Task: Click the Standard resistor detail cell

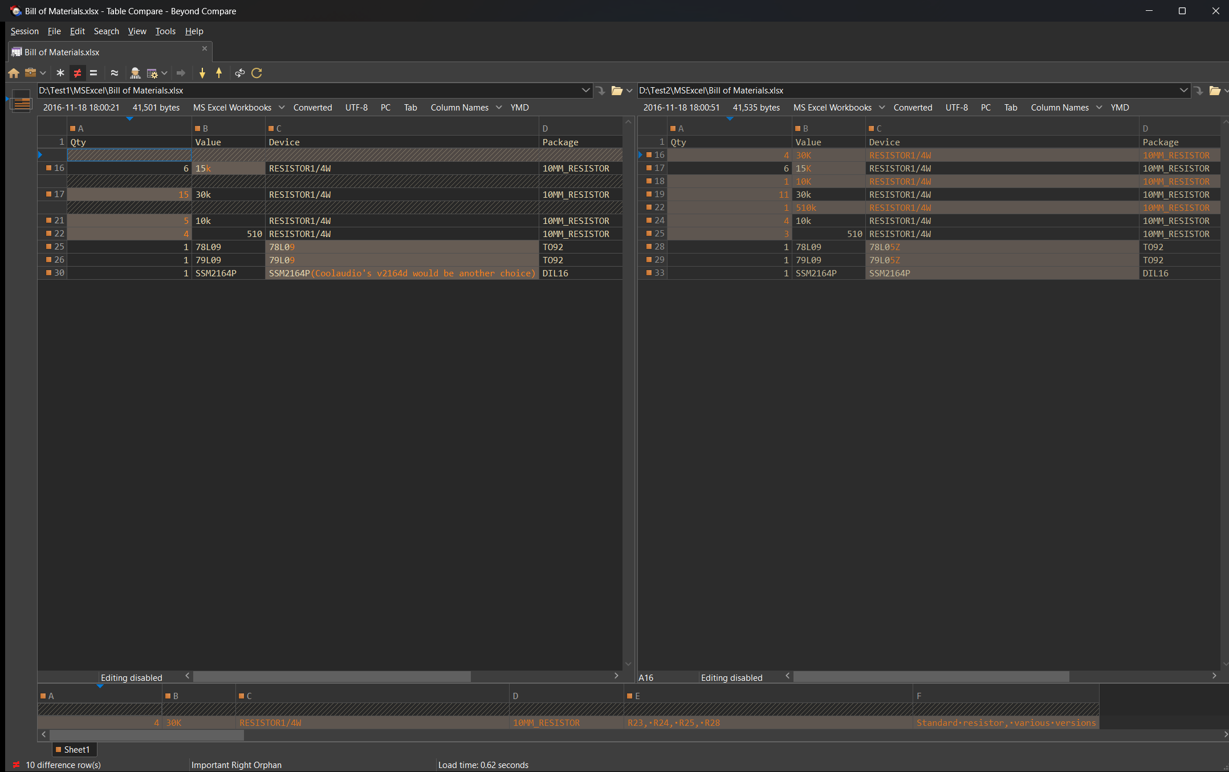Action: [x=1006, y=723]
